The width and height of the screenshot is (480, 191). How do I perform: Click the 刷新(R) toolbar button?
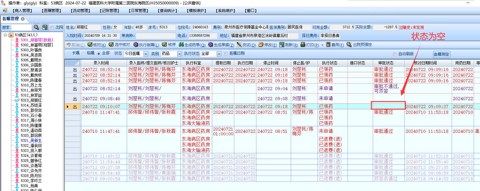288,45
